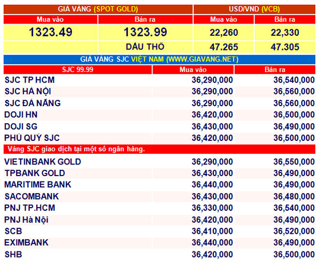The height and width of the screenshot is (261, 320).
Task: Select the SJC TP HCM row label
Action: click(29, 80)
